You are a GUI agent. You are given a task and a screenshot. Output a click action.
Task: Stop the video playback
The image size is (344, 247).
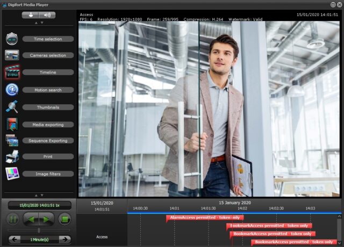pos(64,219)
